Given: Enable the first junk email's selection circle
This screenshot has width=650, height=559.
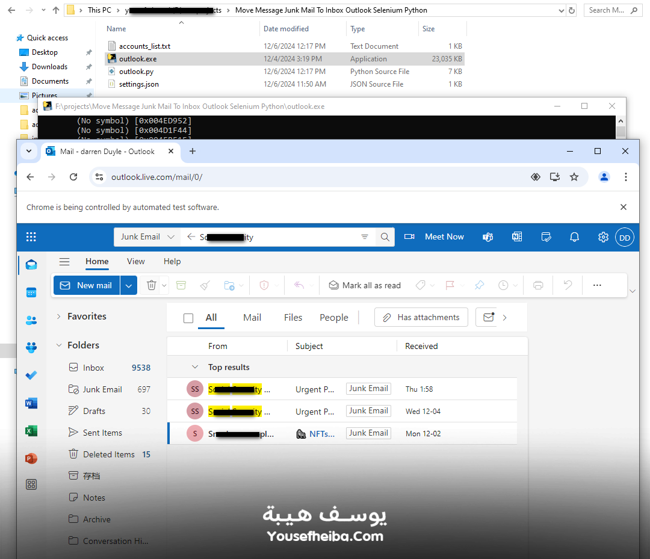Looking at the screenshot, I should tap(194, 389).
